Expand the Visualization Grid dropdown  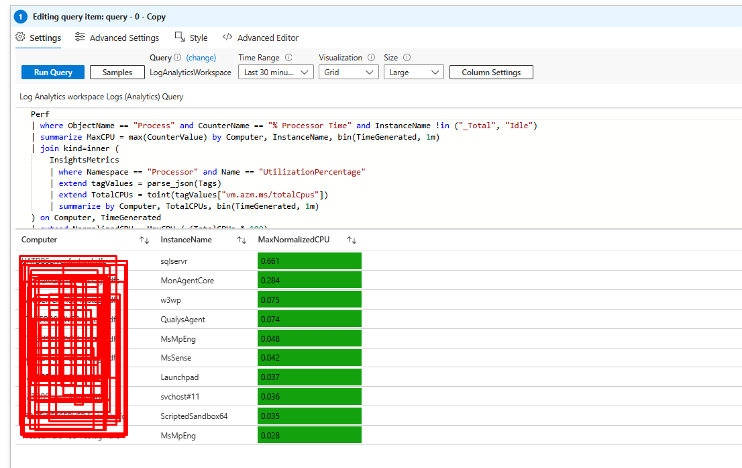[x=349, y=73]
